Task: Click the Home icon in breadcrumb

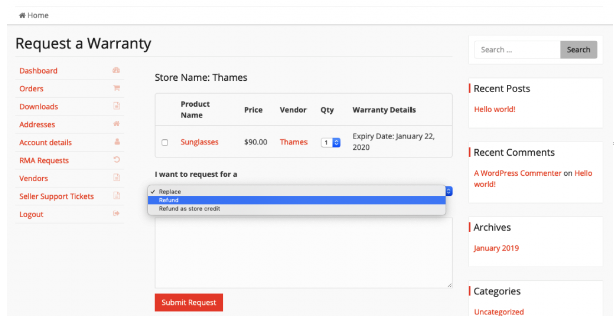Action: point(22,15)
